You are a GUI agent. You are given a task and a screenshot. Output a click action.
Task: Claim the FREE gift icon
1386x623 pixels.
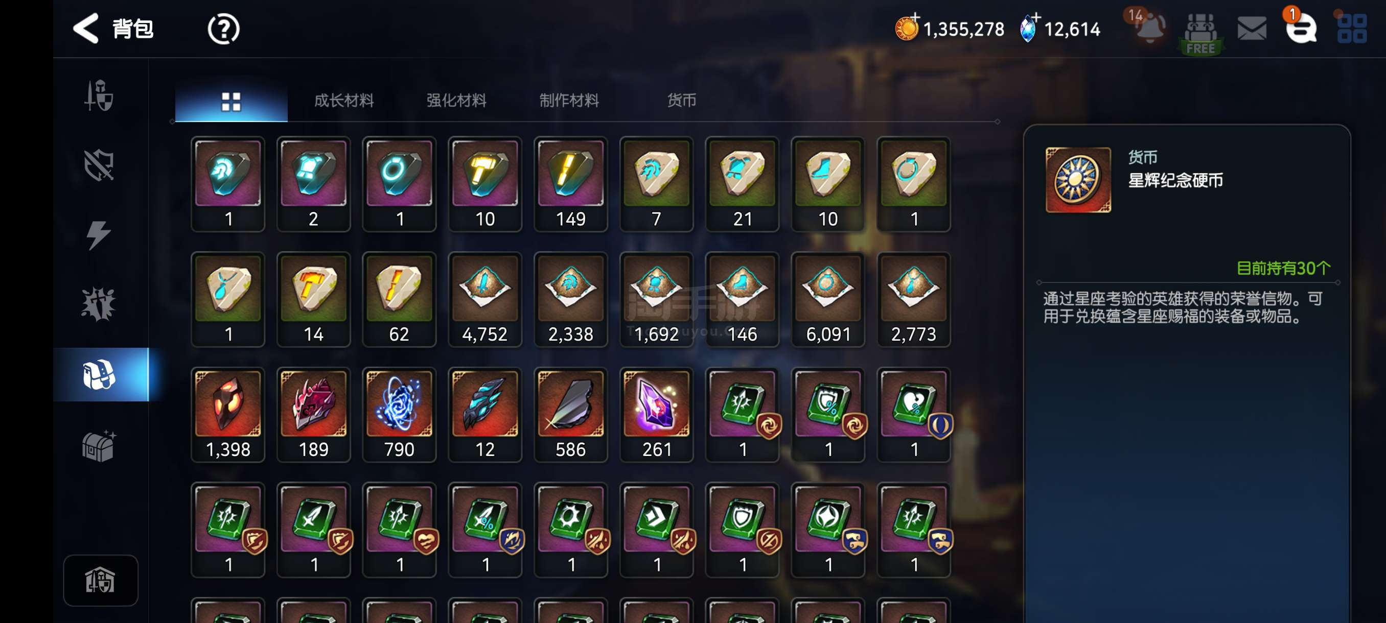pos(1200,33)
